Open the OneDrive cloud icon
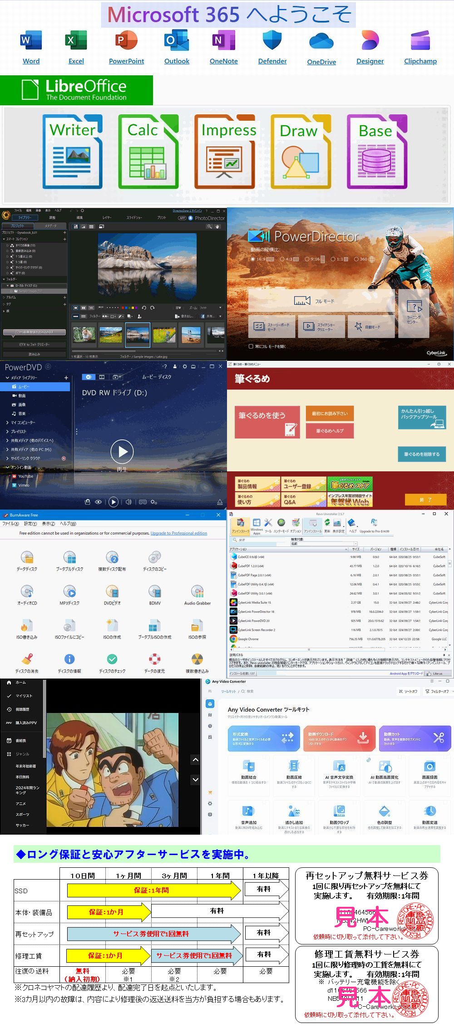Viewport: 454px width, 1028px height. click(321, 42)
